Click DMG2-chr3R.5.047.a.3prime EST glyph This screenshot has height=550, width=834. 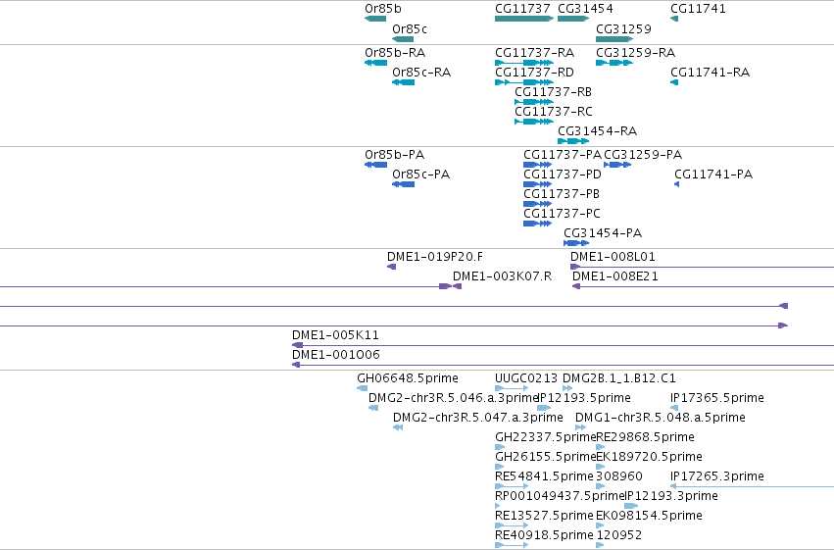[x=398, y=427]
